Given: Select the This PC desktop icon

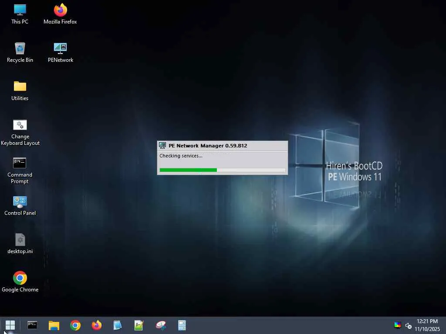Looking at the screenshot, I should (20, 13).
